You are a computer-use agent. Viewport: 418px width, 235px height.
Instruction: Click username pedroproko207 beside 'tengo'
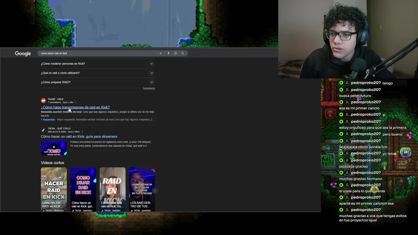[x=366, y=83]
